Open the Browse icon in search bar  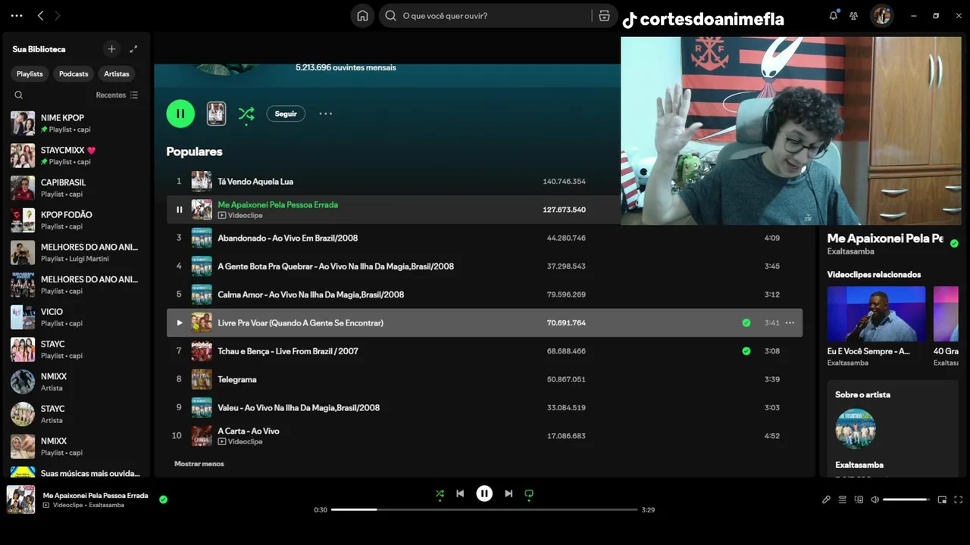pyautogui.click(x=604, y=15)
